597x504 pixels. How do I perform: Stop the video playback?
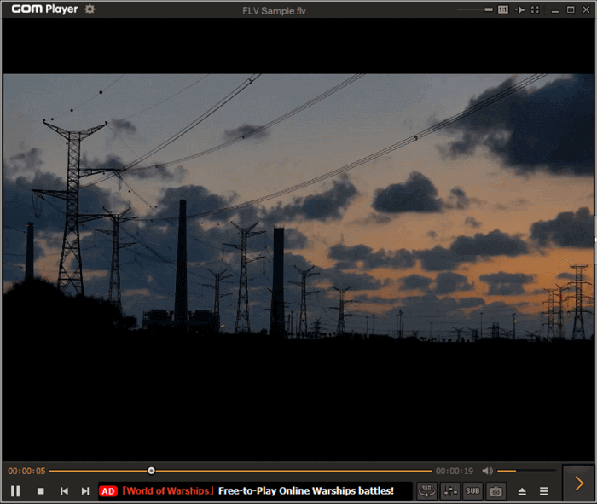[x=40, y=491]
